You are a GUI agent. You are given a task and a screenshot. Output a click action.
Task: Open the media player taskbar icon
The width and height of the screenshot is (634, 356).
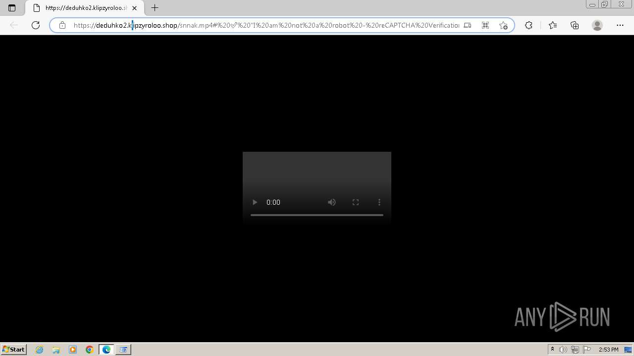(x=73, y=350)
